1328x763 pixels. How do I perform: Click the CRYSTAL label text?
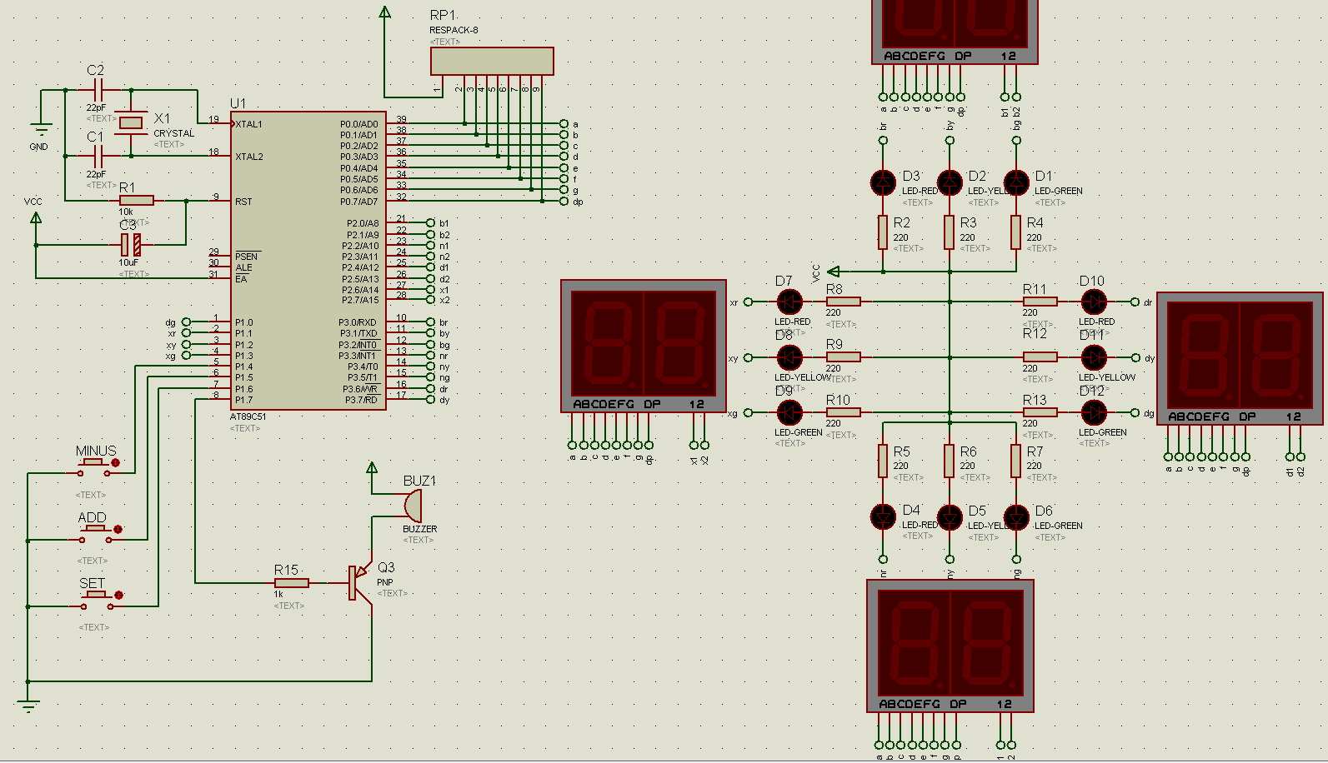[x=173, y=133]
